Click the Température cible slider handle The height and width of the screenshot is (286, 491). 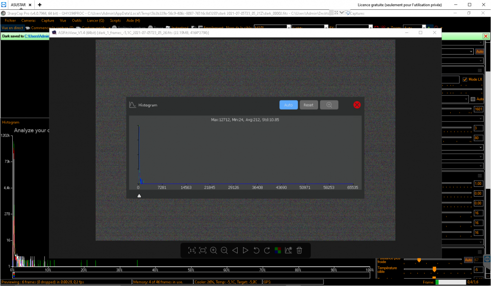pos(435,269)
